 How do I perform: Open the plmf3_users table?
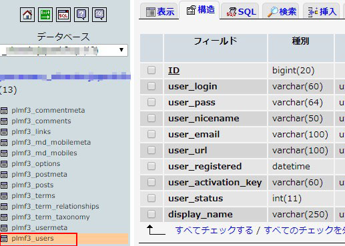click(33, 239)
